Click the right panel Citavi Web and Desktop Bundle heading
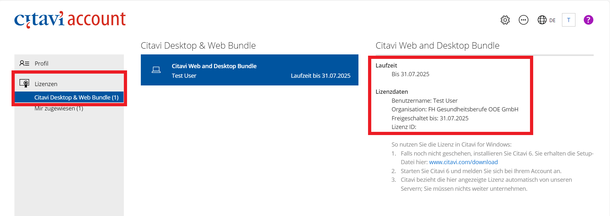Image resolution: width=610 pixels, height=216 pixels. [437, 45]
